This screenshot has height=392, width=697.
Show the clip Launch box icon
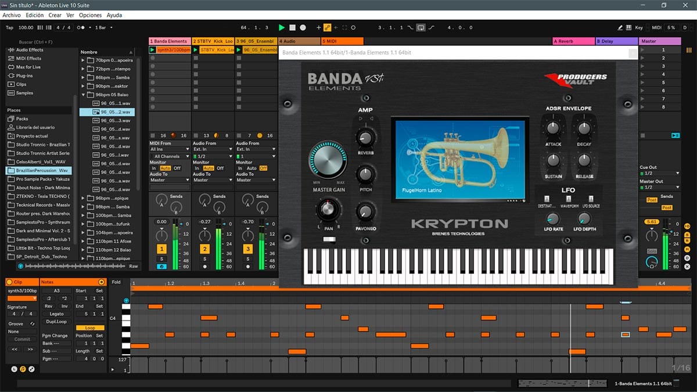(x=15, y=369)
